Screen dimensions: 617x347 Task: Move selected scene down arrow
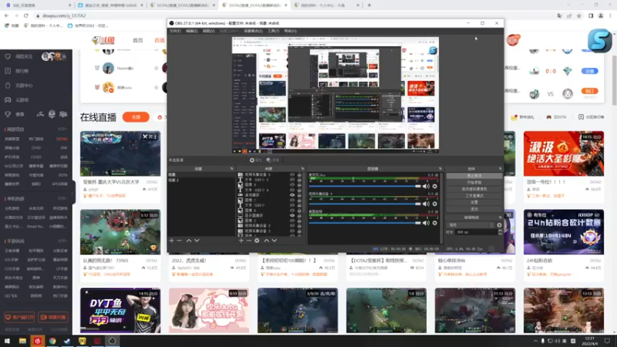point(197,241)
